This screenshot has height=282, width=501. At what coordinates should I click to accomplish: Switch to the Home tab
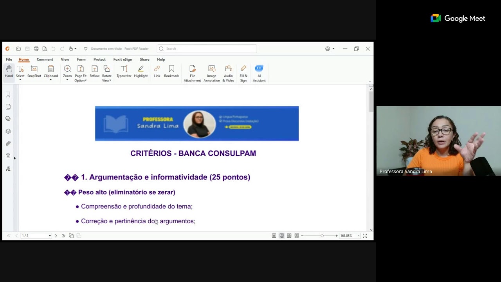[x=24, y=60]
